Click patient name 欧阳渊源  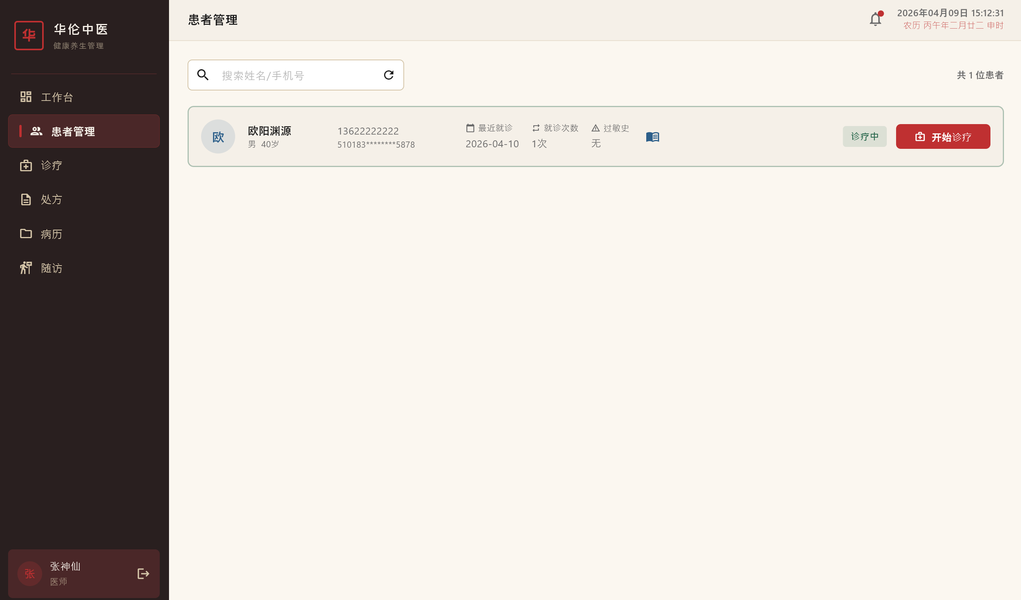pos(270,130)
